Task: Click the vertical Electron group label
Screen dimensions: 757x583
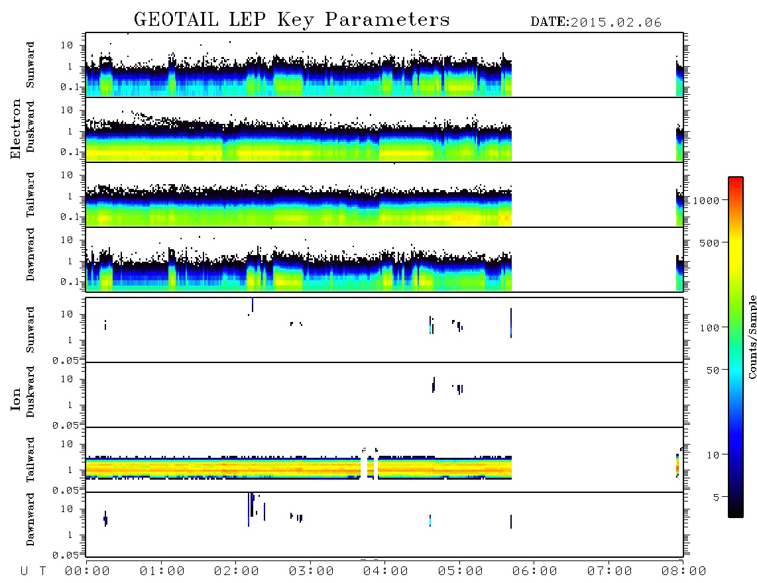Action: click(x=15, y=129)
